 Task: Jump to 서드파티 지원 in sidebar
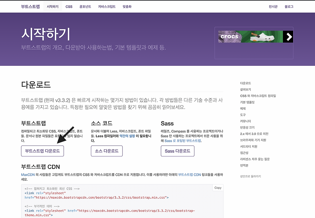[249, 146]
